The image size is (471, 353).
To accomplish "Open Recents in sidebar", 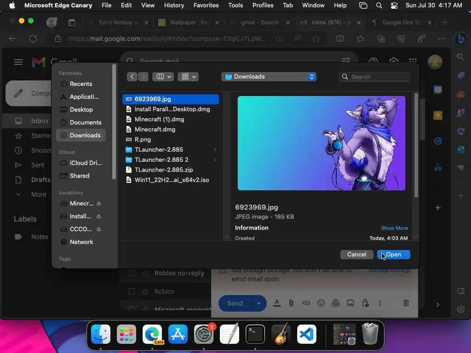I will (x=81, y=84).
